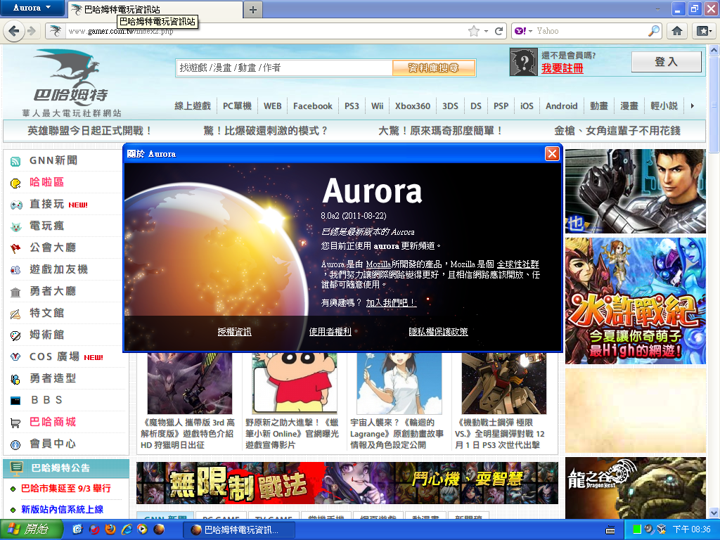Image resolution: width=720 pixels, height=540 pixels.
Task: Reload the page with the refresh icon
Action: (499, 31)
